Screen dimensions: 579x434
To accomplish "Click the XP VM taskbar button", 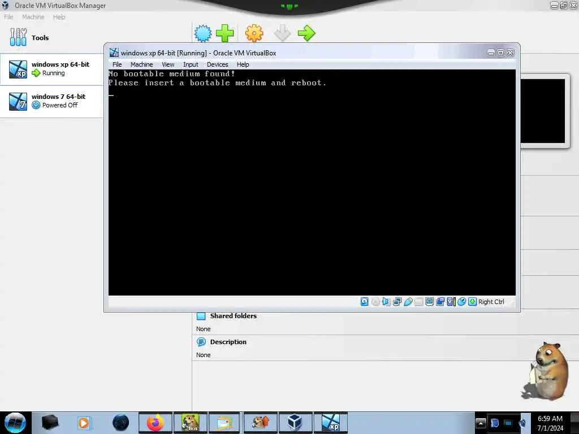I will pos(331,423).
